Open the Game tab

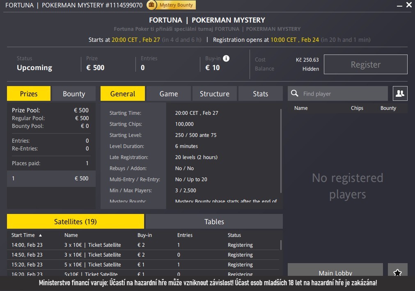point(169,93)
